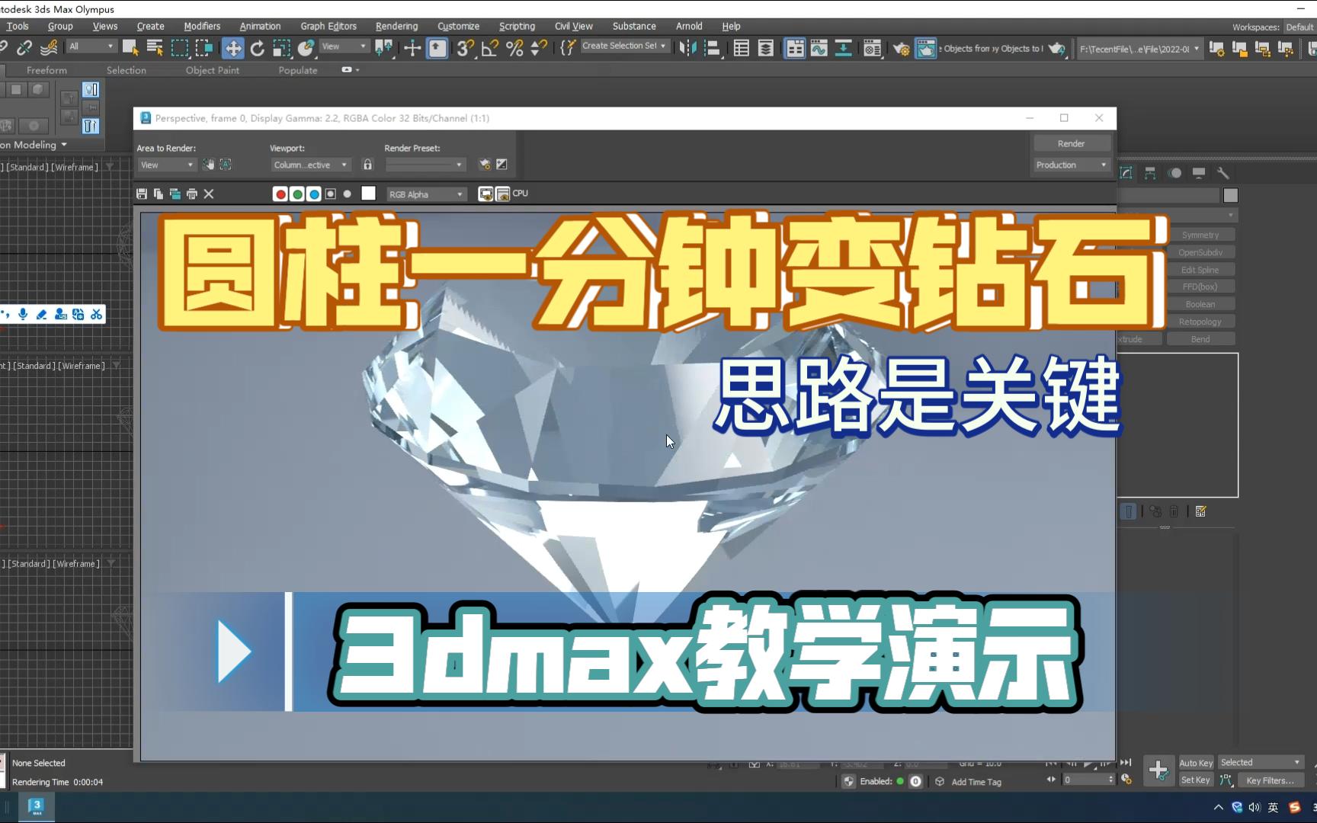This screenshot has width=1317, height=823.
Task: Click Lock to Viewport padlock icon
Action: click(368, 165)
